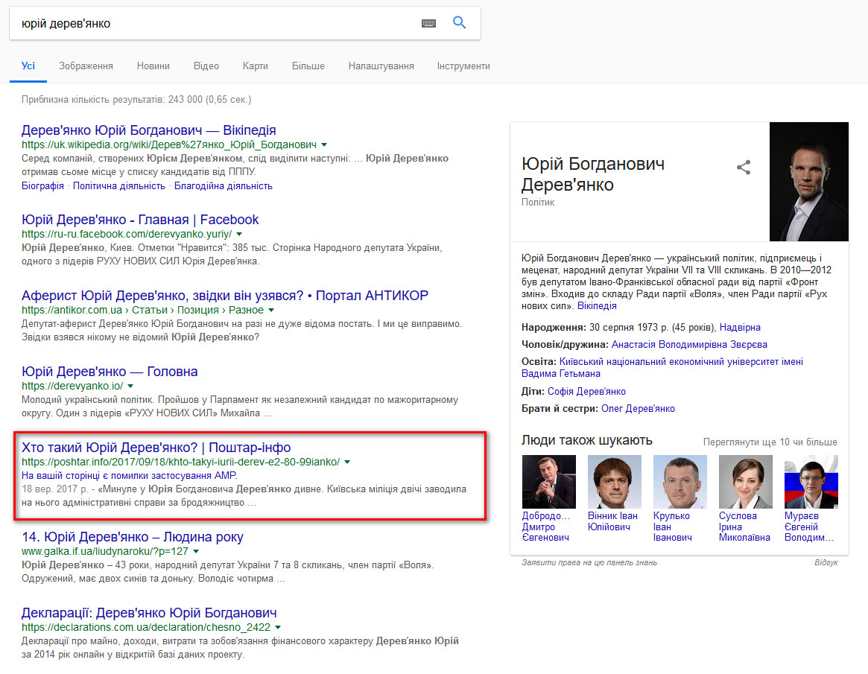Click the Крулько Іван Іванович photo thumbnail
Viewport: 868px width, 674px height.
[x=680, y=482]
